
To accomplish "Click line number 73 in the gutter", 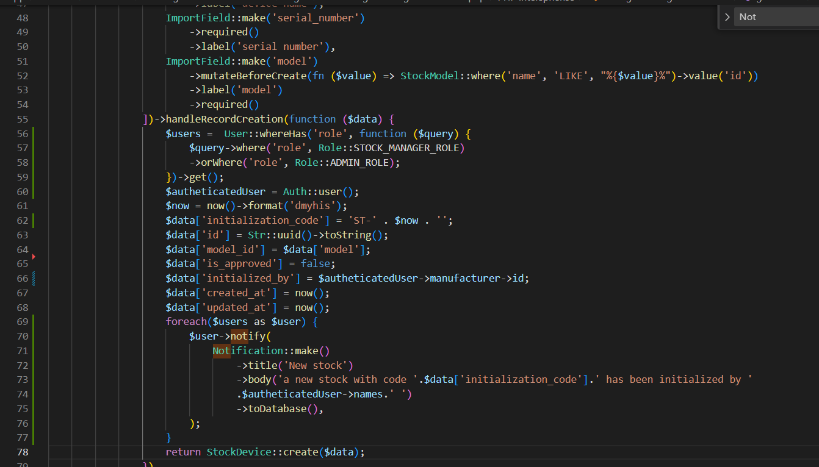I will click(22, 379).
